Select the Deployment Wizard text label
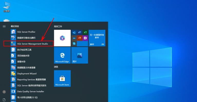Screen dimensions: 197x102 click(x=27, y=74)
